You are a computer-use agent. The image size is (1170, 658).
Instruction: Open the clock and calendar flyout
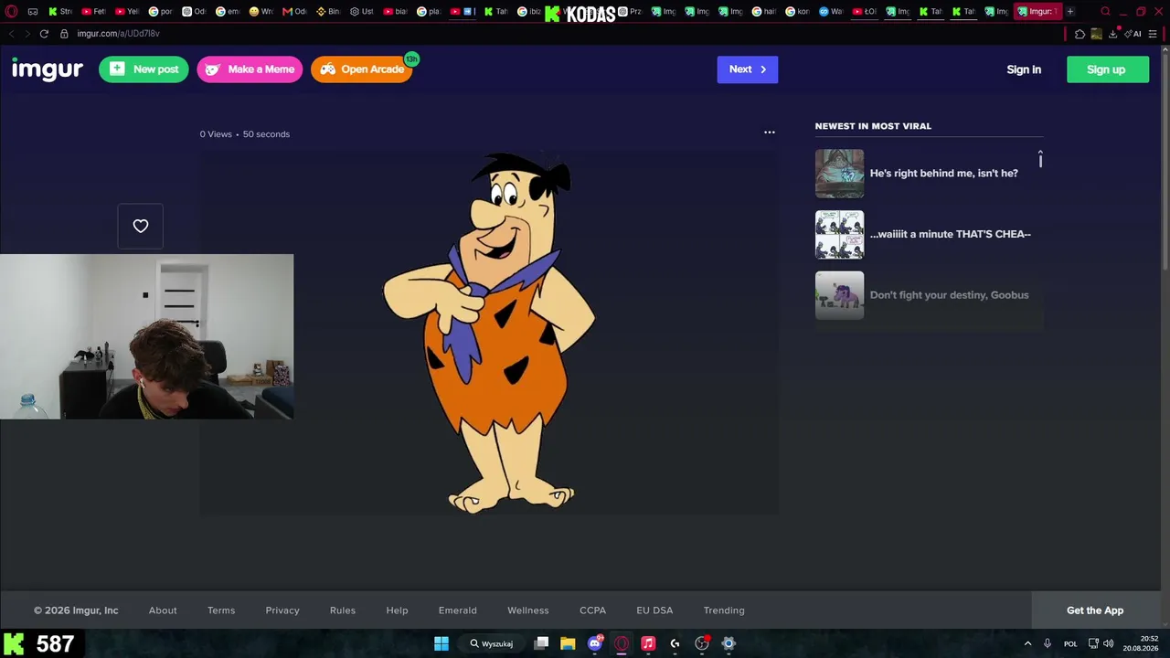(1141, 643)
